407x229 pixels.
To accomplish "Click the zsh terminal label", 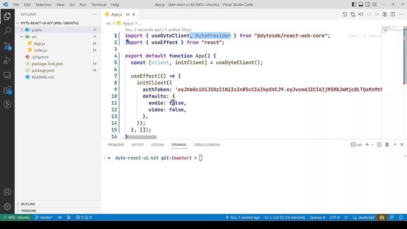I will pos(357,144).
